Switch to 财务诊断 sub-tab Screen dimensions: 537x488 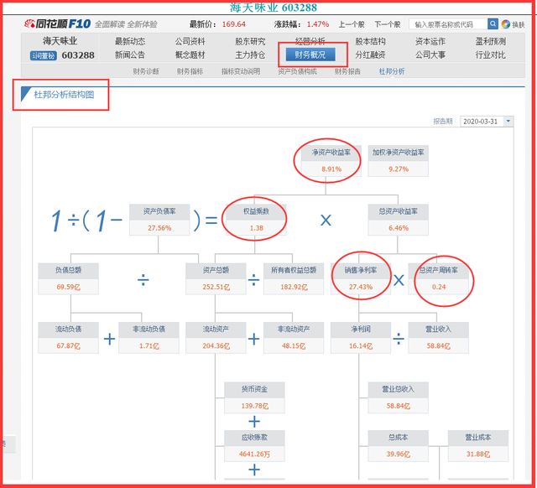click(146, 71)
